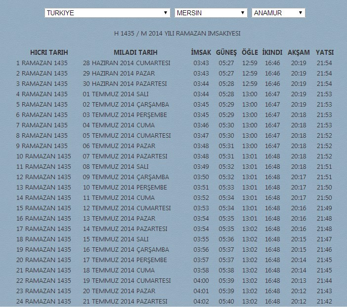
Task: Select the İMSAK column header
Action: tap(201, 52)
